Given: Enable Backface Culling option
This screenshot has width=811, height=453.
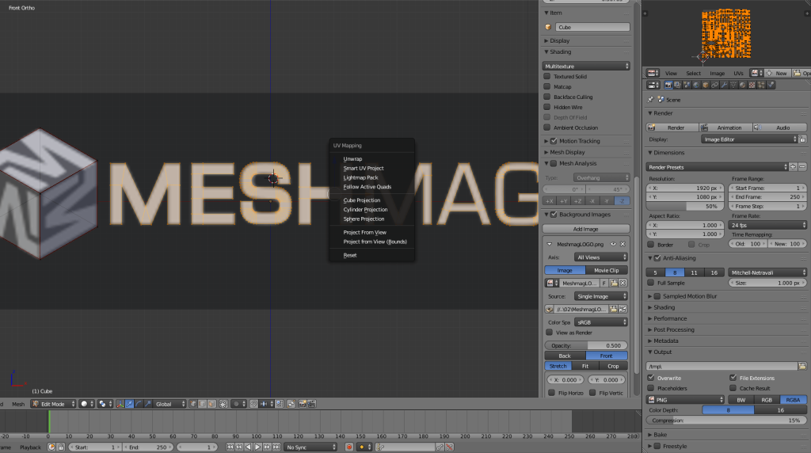Looking at the screenshot, I should pos(547,97).
